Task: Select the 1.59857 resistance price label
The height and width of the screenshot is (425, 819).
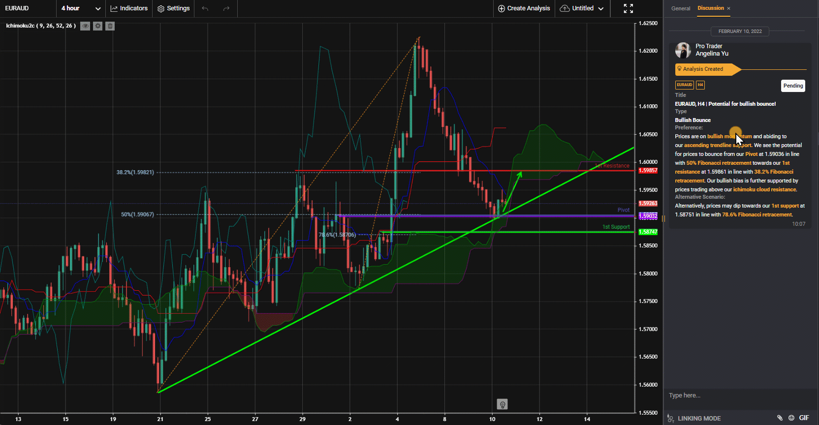Action: tap(648, 170)
